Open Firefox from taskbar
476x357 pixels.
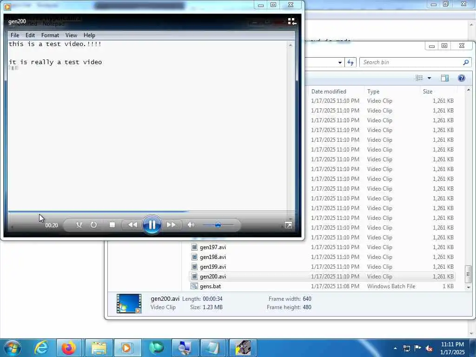tap(69, 348)
